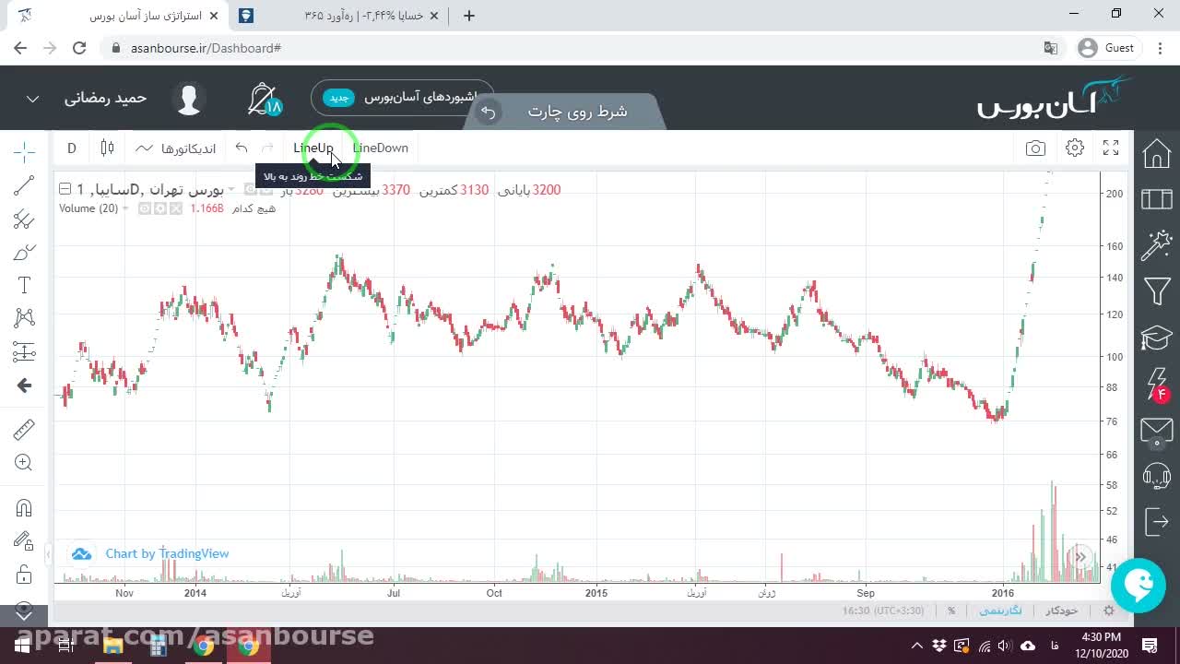Open a new browser tab
This screenshot has height=664, width=1180.
(469, 16)
